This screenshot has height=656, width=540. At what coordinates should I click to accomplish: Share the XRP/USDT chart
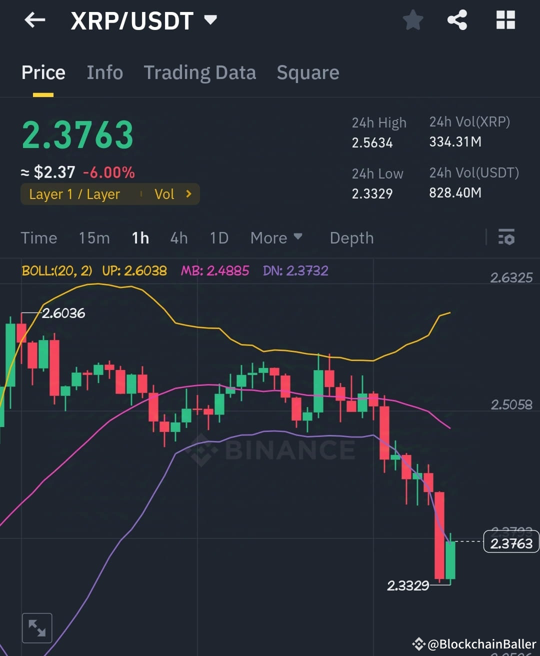click(x=457, y=20)
